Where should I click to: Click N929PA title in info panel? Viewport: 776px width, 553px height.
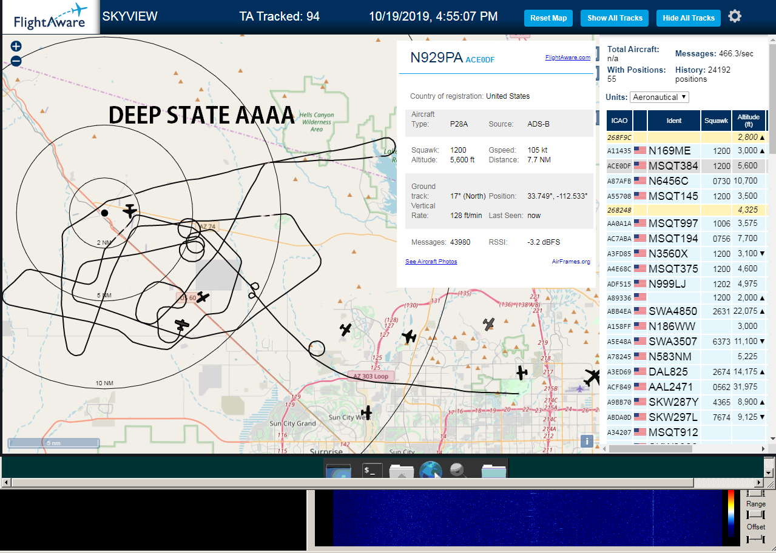click(437, 58)
